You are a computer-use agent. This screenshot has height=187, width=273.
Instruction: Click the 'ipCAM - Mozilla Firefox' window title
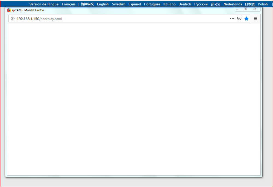point(28,10)
